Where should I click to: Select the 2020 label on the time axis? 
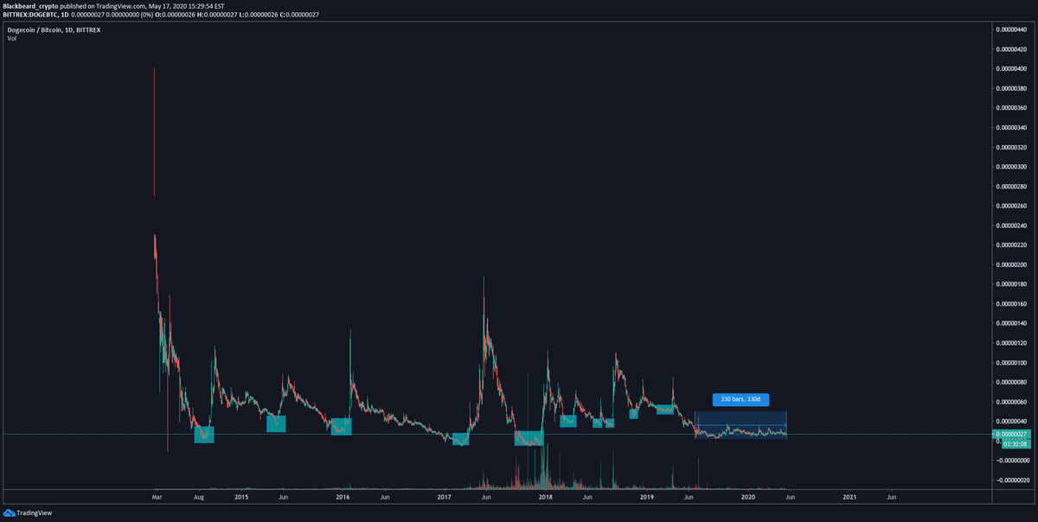748,498
